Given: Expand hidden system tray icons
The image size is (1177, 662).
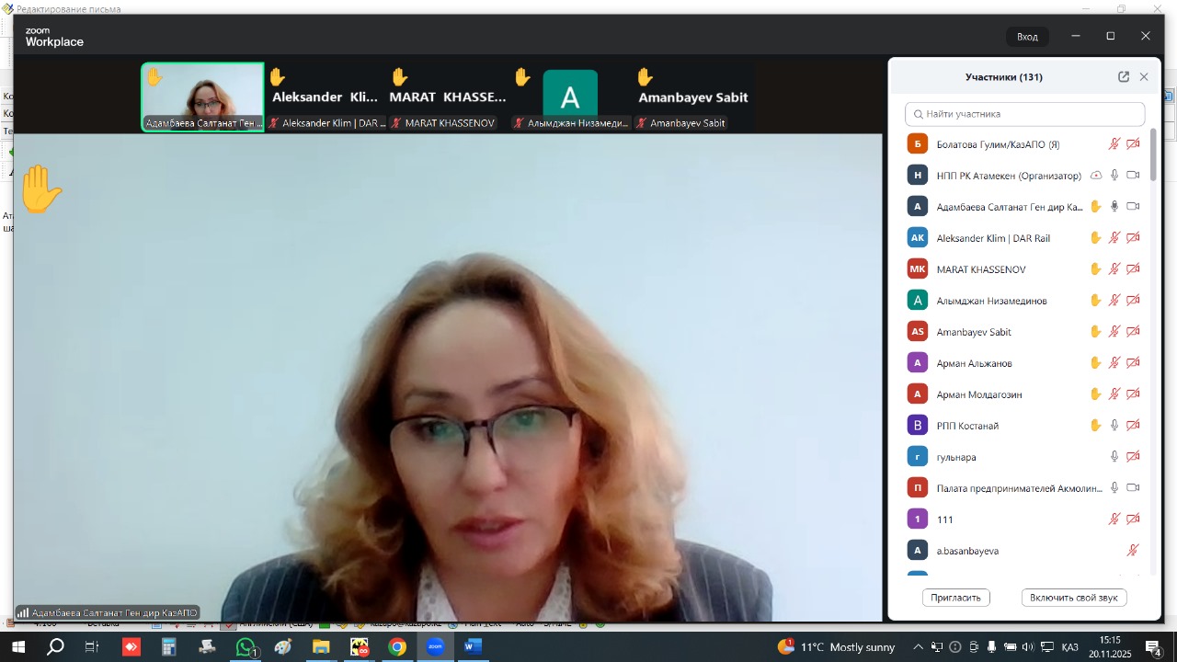Looking at the screenshot, I should point(918,647).
